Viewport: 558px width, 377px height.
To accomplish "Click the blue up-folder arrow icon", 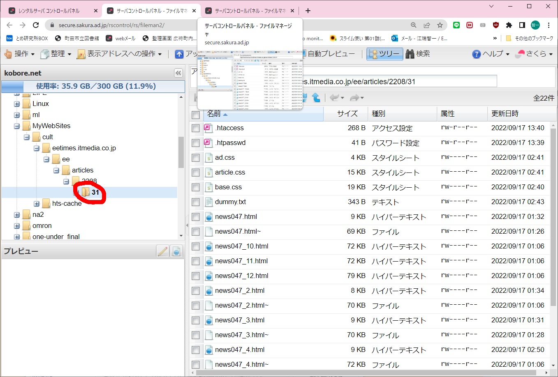I will [x=316, y=98].
